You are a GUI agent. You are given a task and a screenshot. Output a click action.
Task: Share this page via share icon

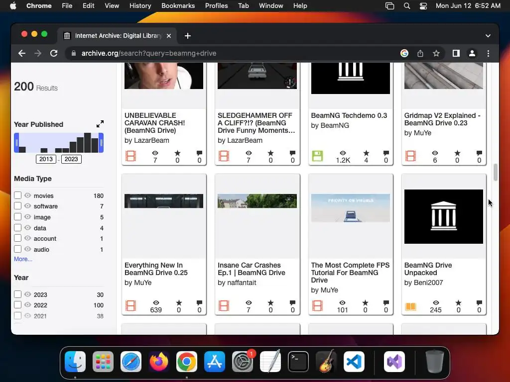pyautogui.click(x=420, y=53)
